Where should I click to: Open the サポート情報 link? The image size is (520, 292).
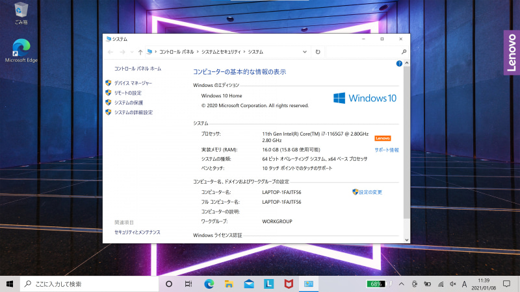(x=387, y=150)
